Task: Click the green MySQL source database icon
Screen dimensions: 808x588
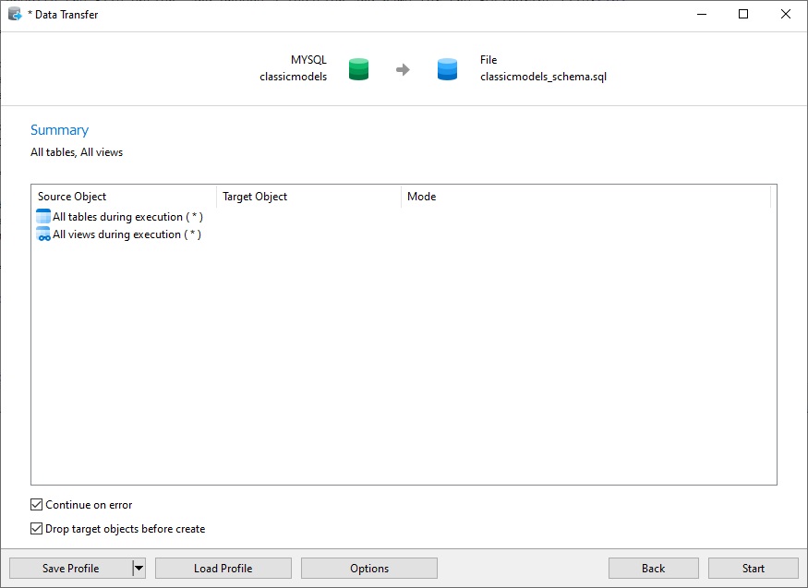Action: 359,69
